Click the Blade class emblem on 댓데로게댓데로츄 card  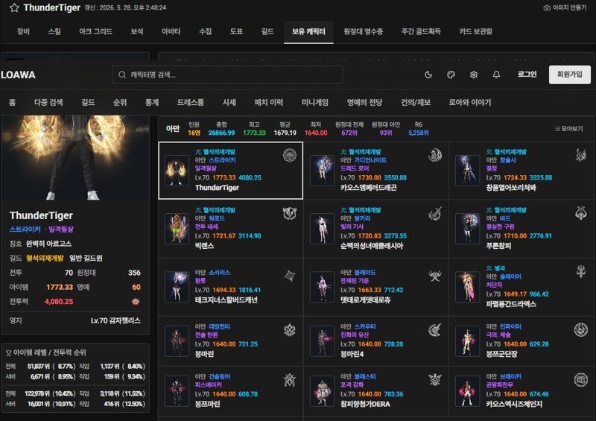pos(435,276)
